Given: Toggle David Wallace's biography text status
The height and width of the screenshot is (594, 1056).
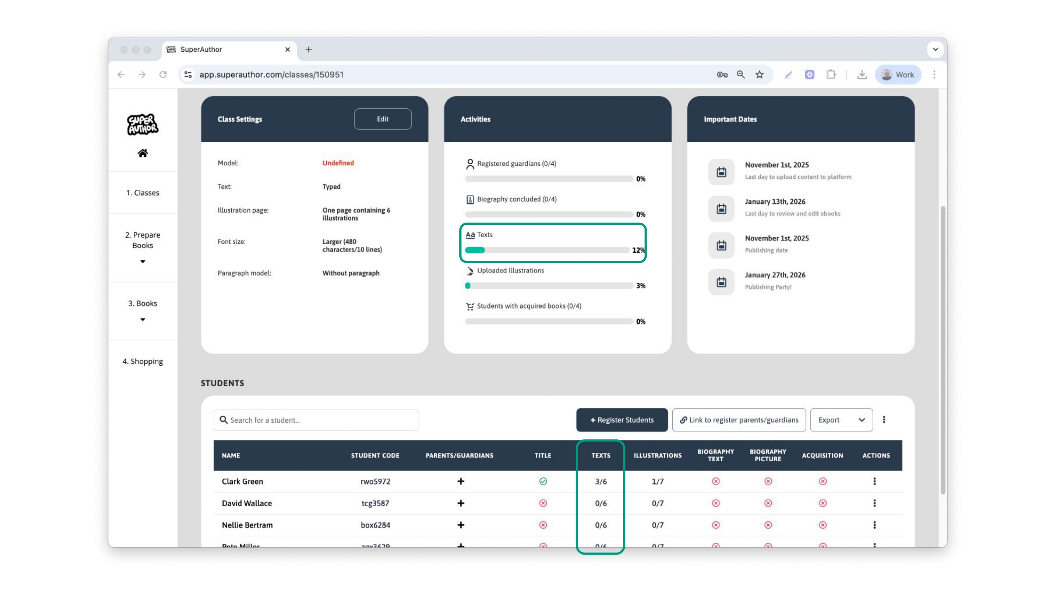Looking at the screenshot, I should 716,503.
